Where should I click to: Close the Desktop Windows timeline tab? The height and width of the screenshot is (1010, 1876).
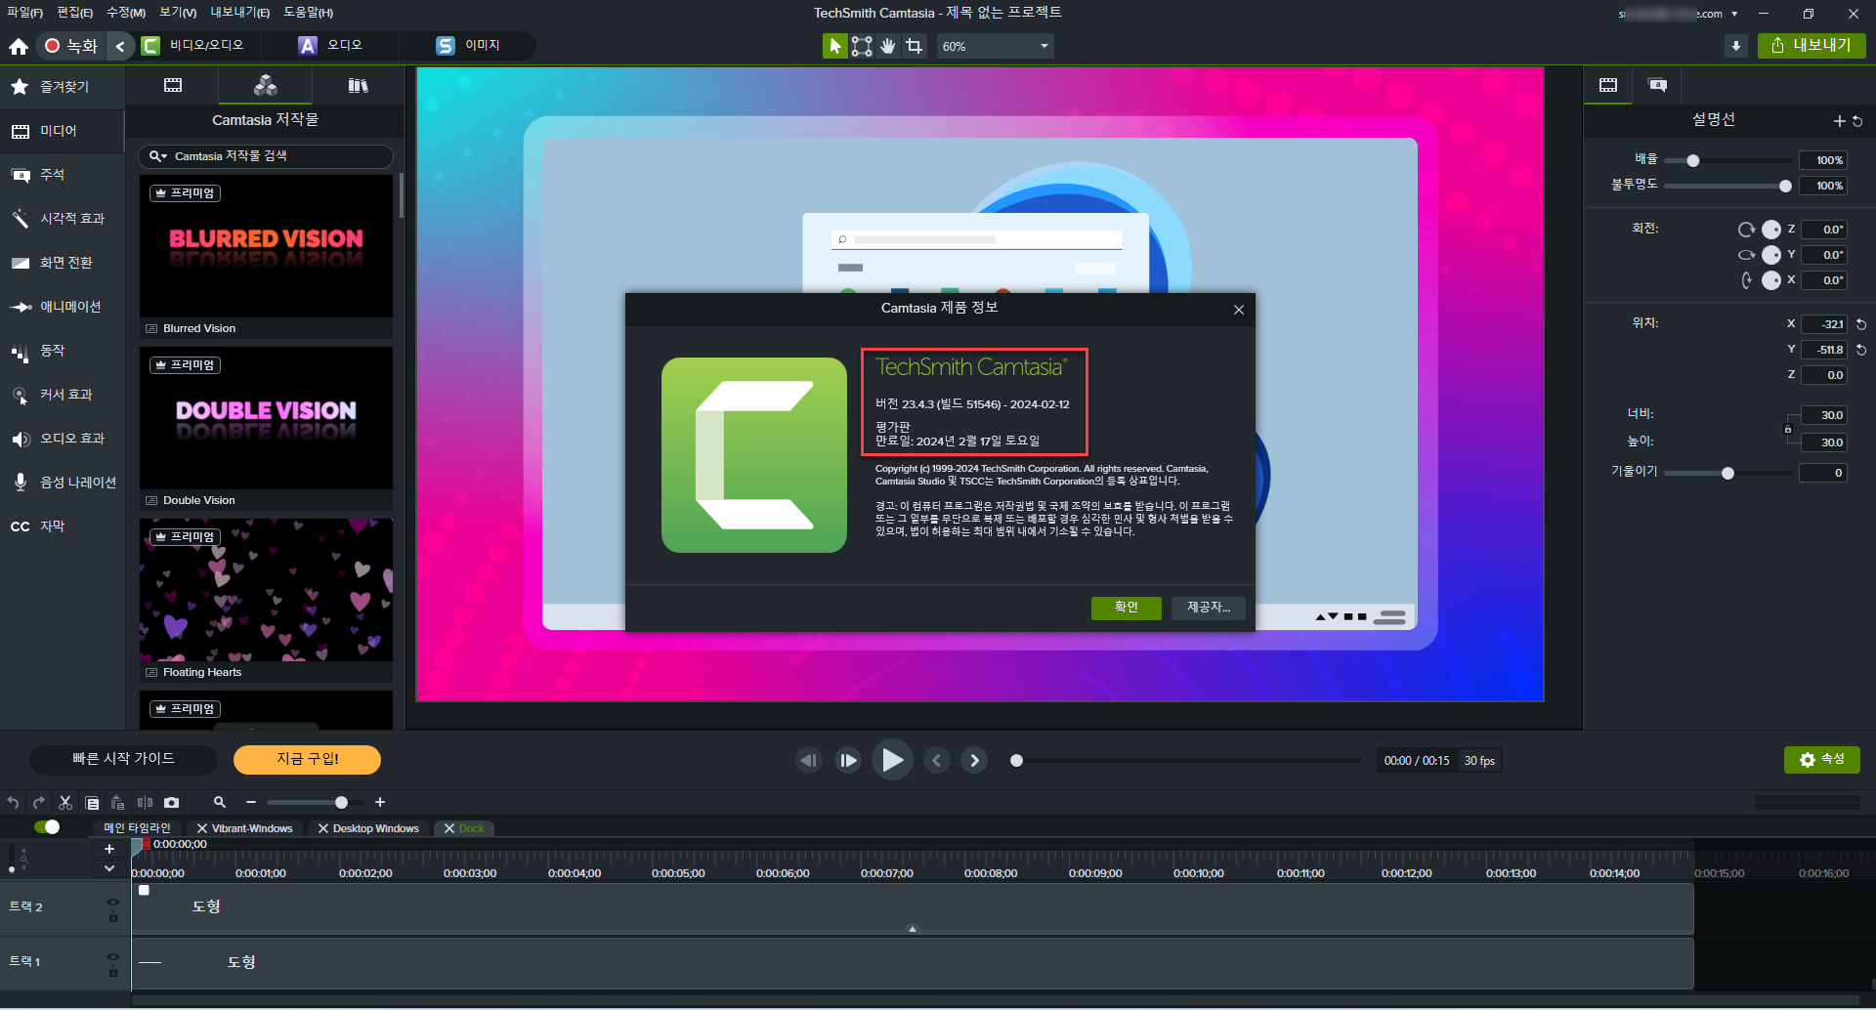click(323, 828)
